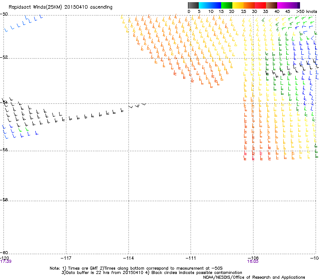Click the purple 16:05 time stamp
Screen dimensions: 319x280
tap(253, 261)
